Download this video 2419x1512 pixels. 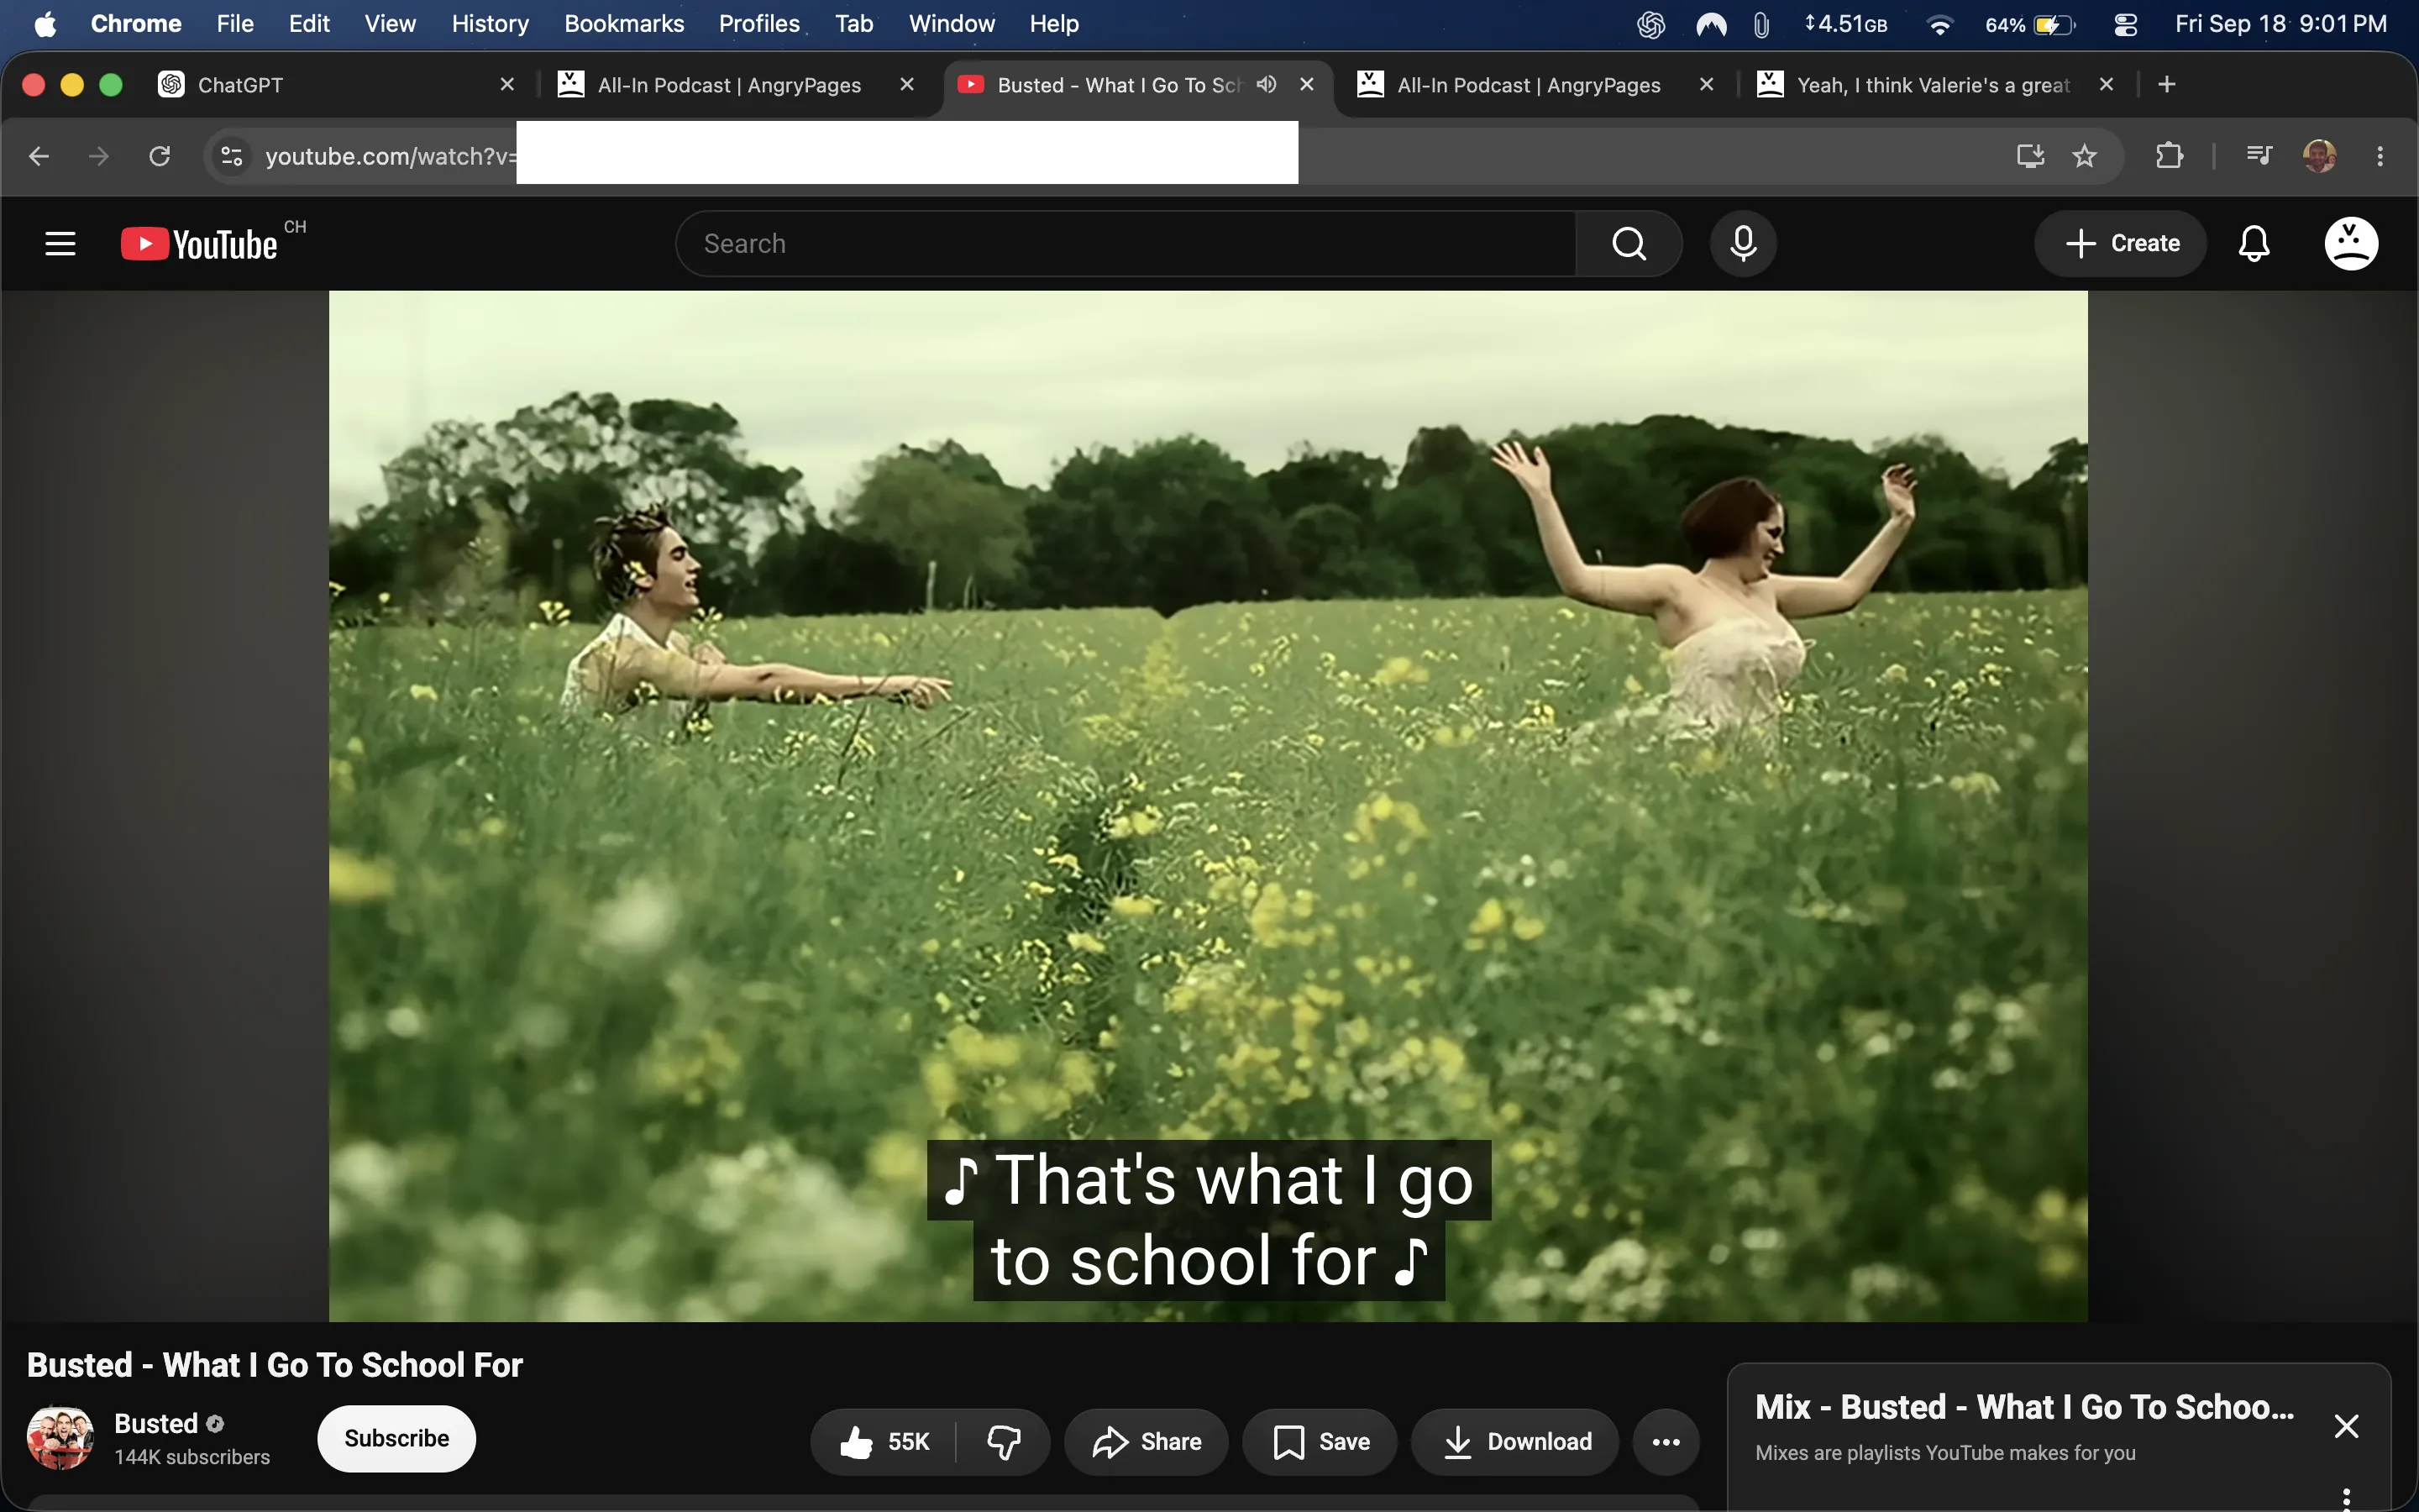coord(1515,1441)
